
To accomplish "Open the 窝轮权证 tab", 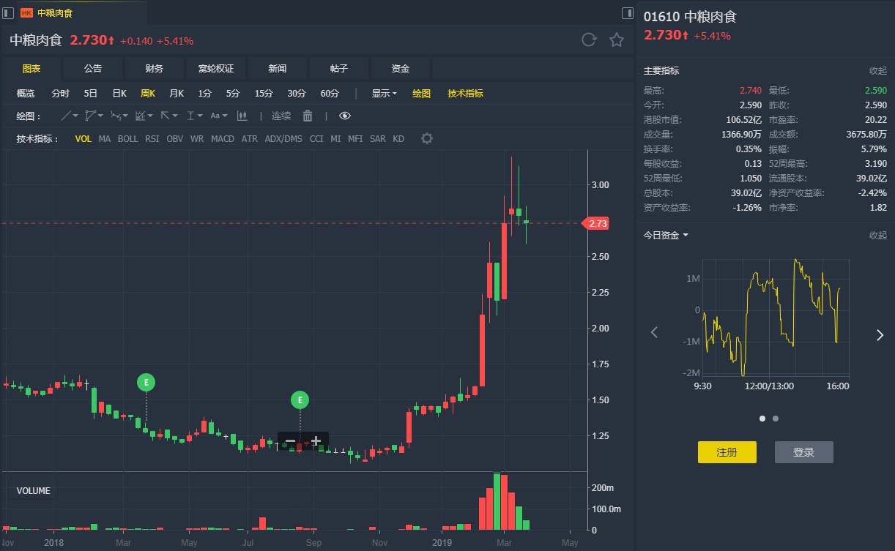I will tap(216, 69).
